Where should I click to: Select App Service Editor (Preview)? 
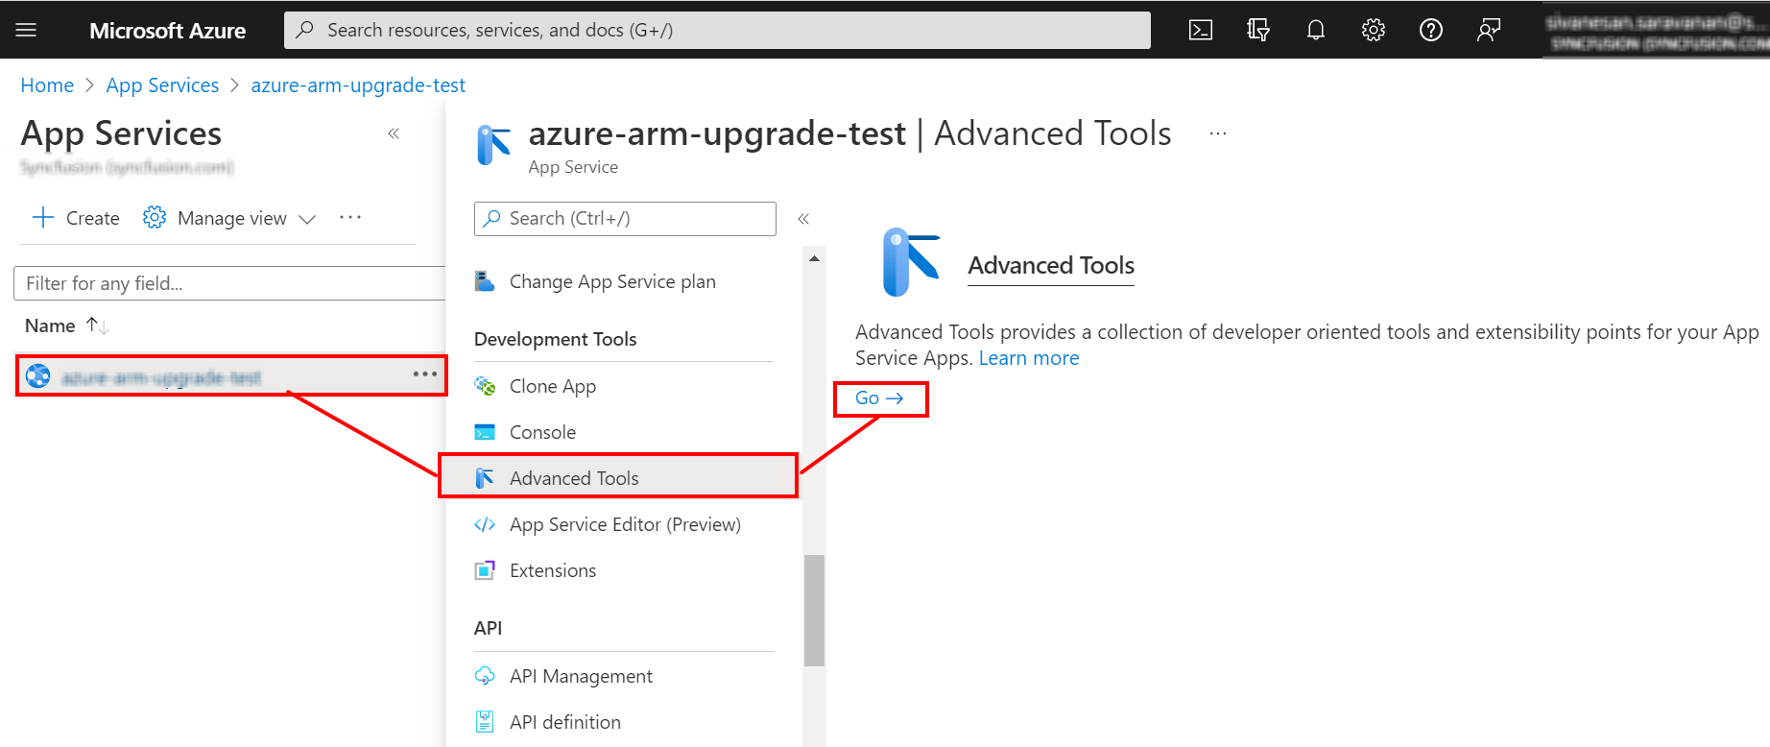(x=625, y=524)
